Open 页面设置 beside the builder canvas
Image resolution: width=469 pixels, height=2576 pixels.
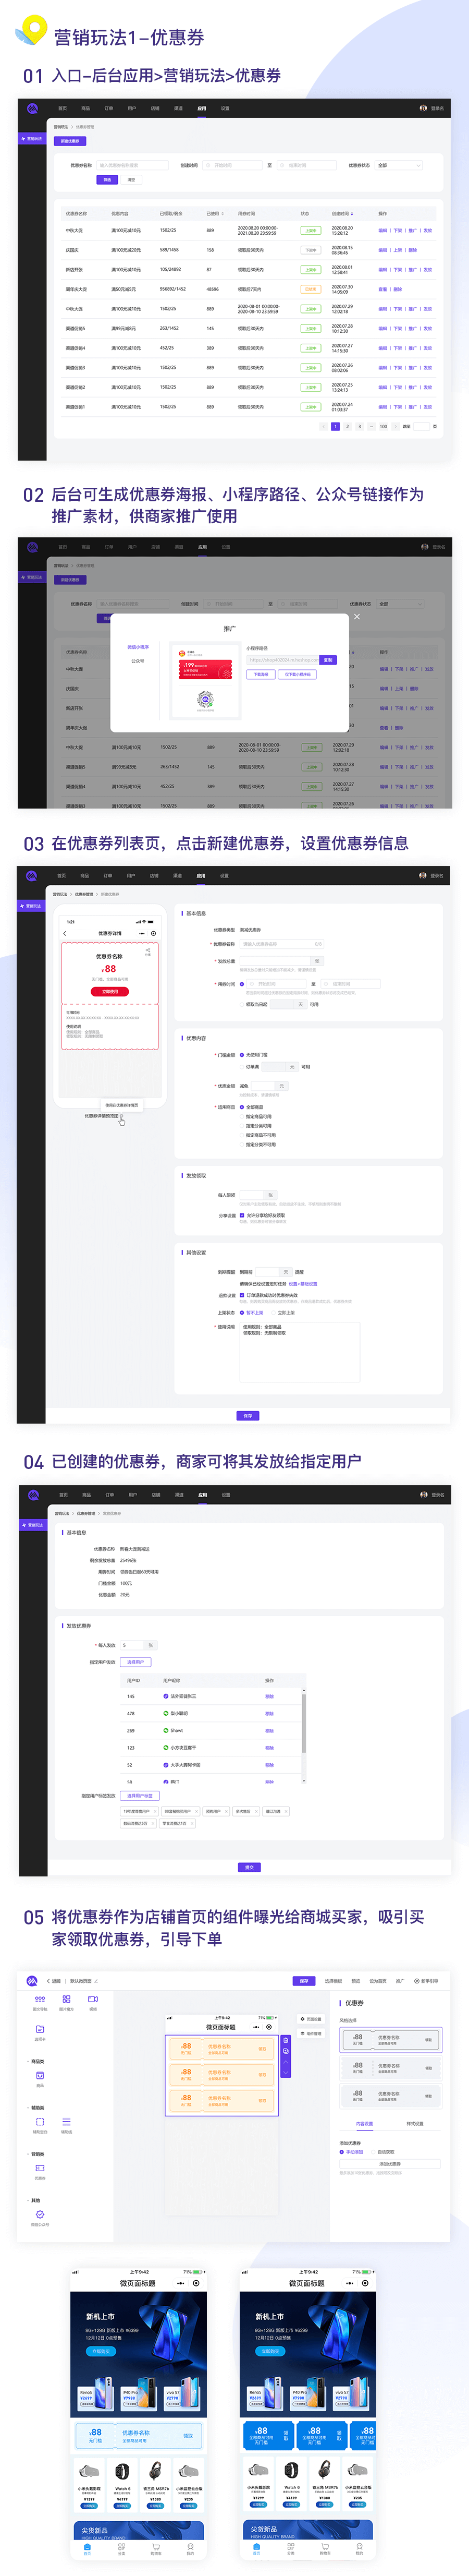(x=311, y=2019)
